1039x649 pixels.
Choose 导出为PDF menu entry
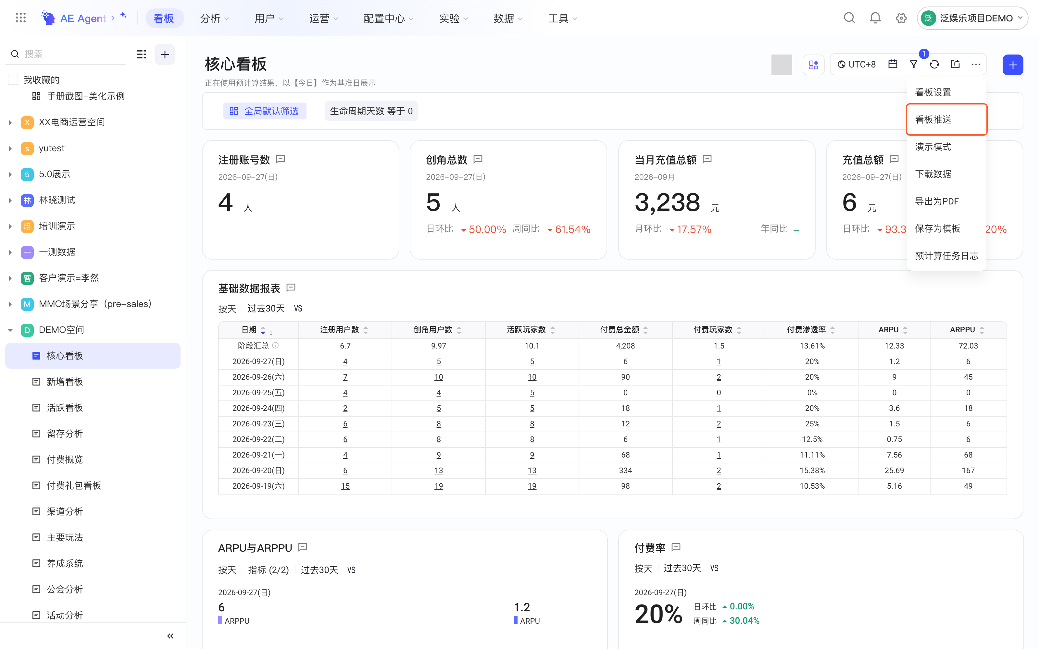point(946,201)
